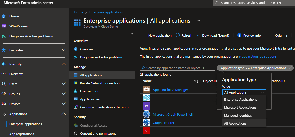Click the Enterprise applications header grid icon
The image size is (295, 137).
(77, 22)
